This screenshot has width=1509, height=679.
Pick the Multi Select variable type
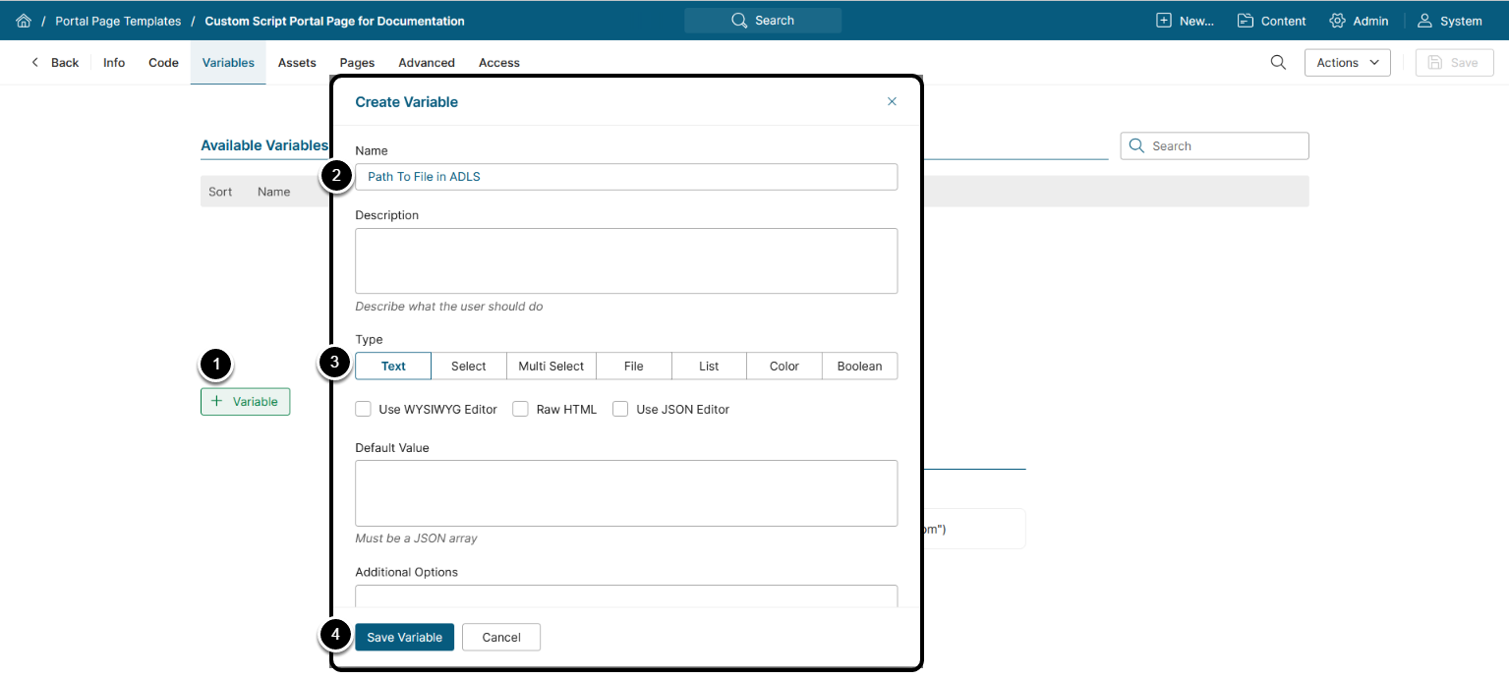tap(551, 366)
